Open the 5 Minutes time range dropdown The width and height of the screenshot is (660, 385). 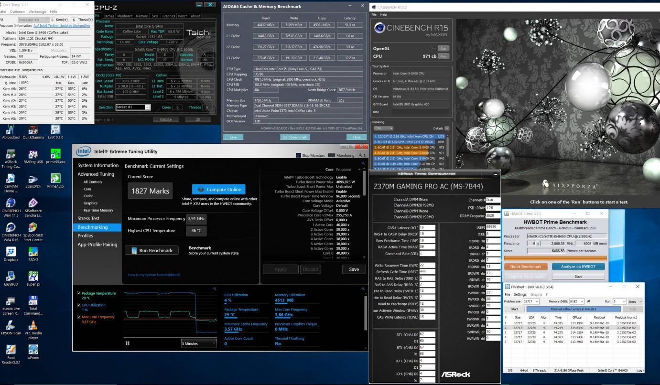pyautogui.click(x=198, y=343)
